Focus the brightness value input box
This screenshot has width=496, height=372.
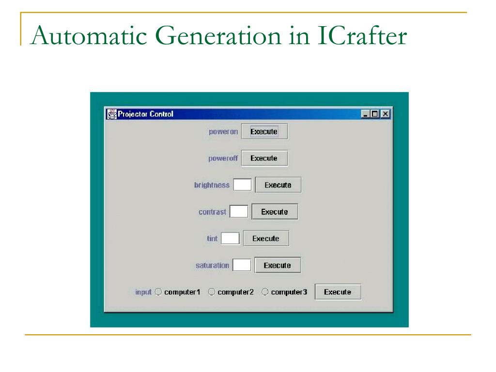(242, 185)
